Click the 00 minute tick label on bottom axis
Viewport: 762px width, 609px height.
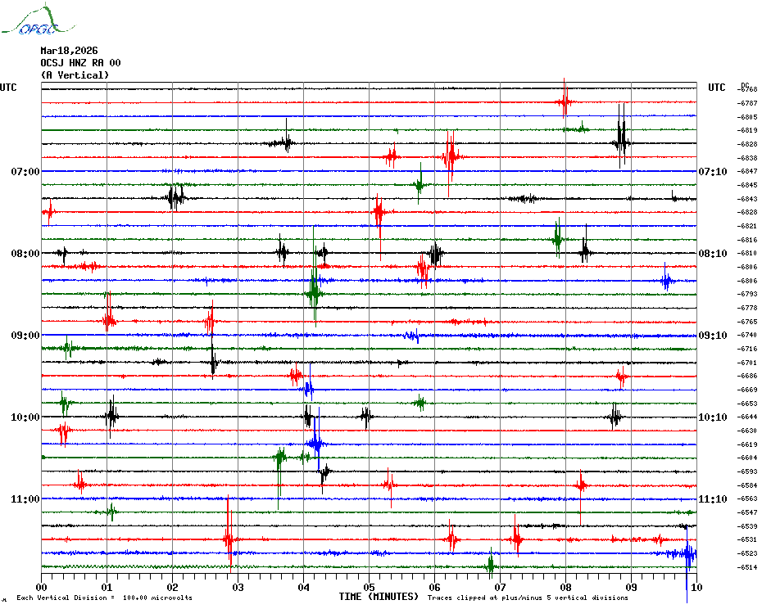(x=42, y=587)
